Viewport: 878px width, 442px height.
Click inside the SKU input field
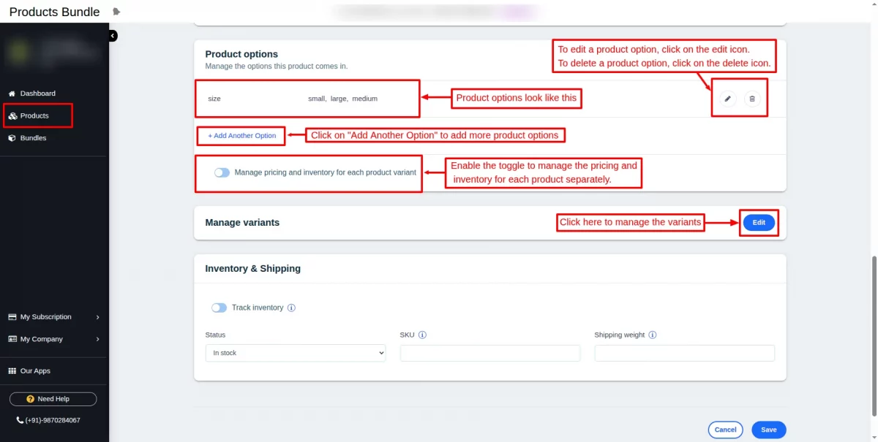(x=489, y=353)
